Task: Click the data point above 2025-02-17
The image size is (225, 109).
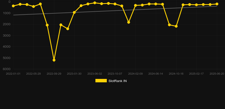Action: 197,5
